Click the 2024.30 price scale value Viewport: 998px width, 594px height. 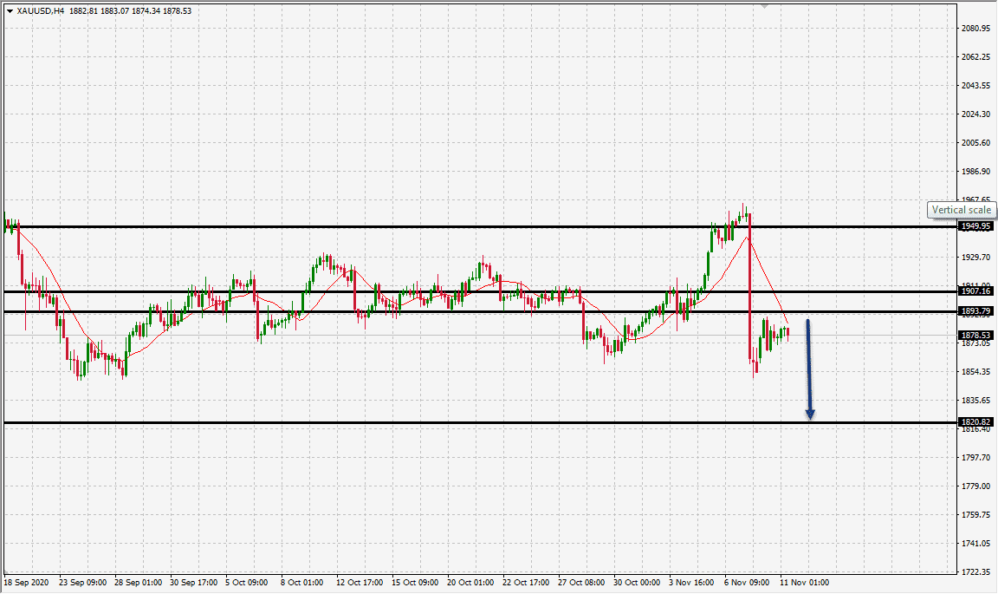(975, 114)
